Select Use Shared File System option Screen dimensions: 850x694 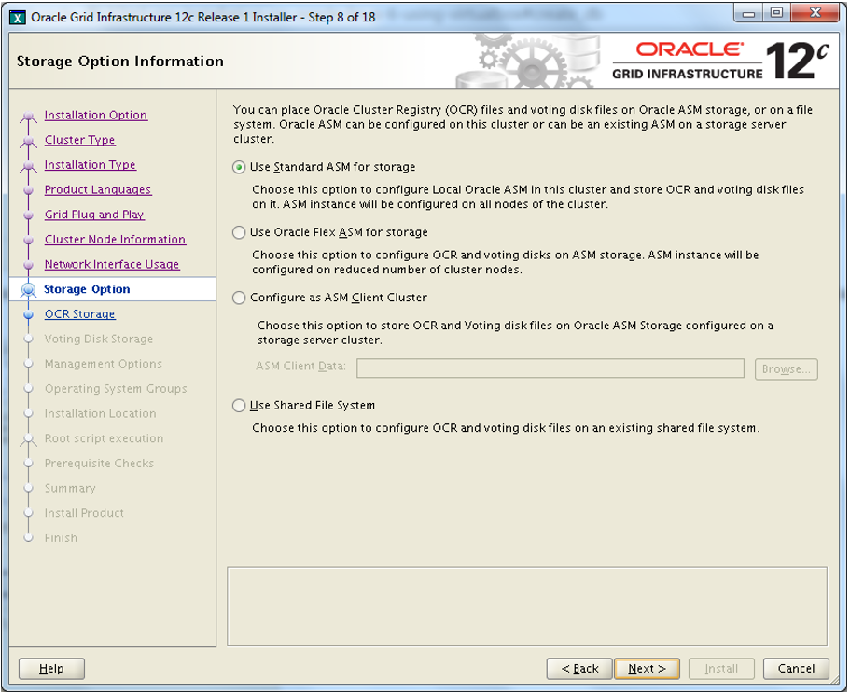239,406
